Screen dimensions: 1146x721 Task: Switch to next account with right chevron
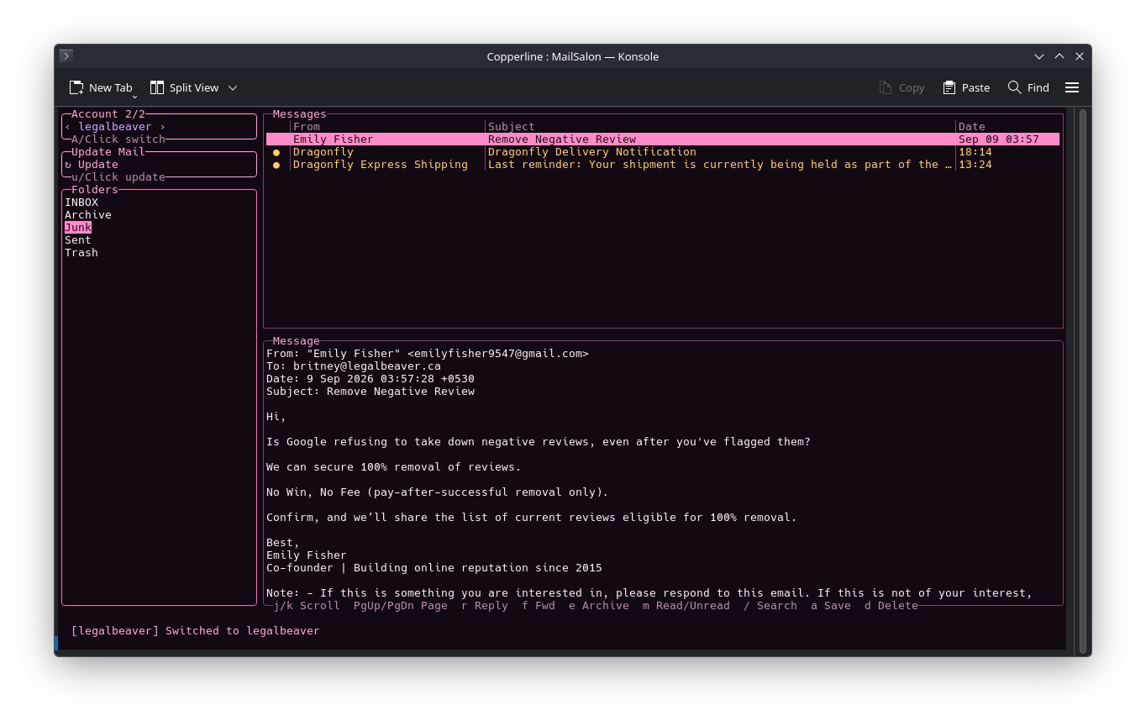click(x=162, y=127)
